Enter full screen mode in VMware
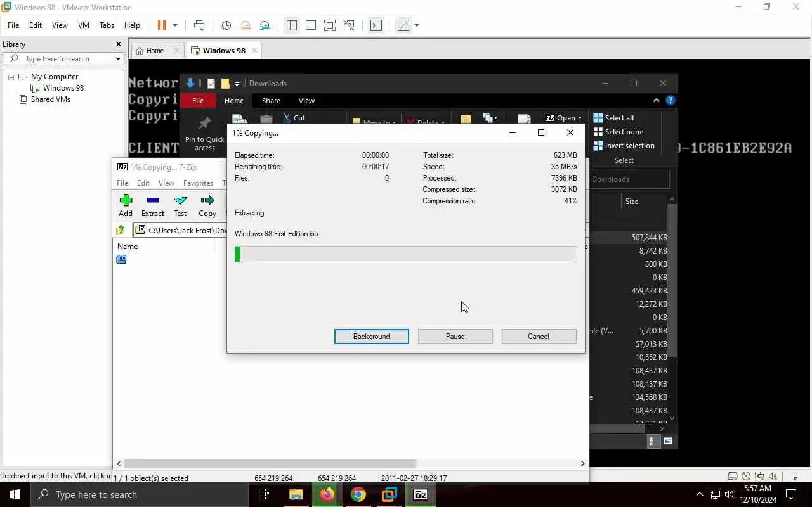The image size is (812, 507). (330, 25)
